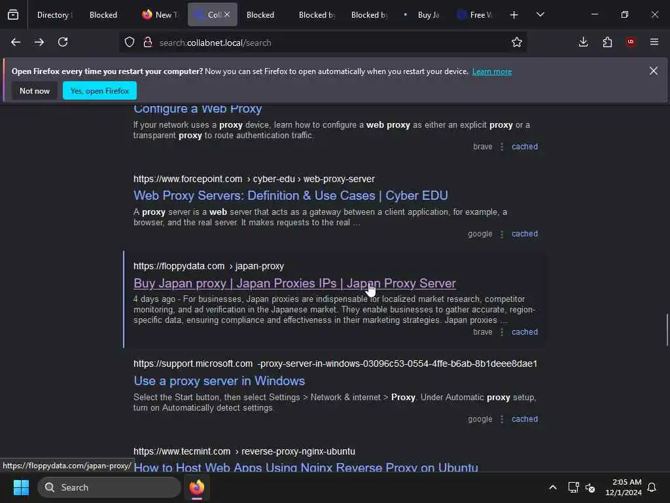Open the tracking protection shield icon
Screen dimensions: 670x503
coord(130,43)
